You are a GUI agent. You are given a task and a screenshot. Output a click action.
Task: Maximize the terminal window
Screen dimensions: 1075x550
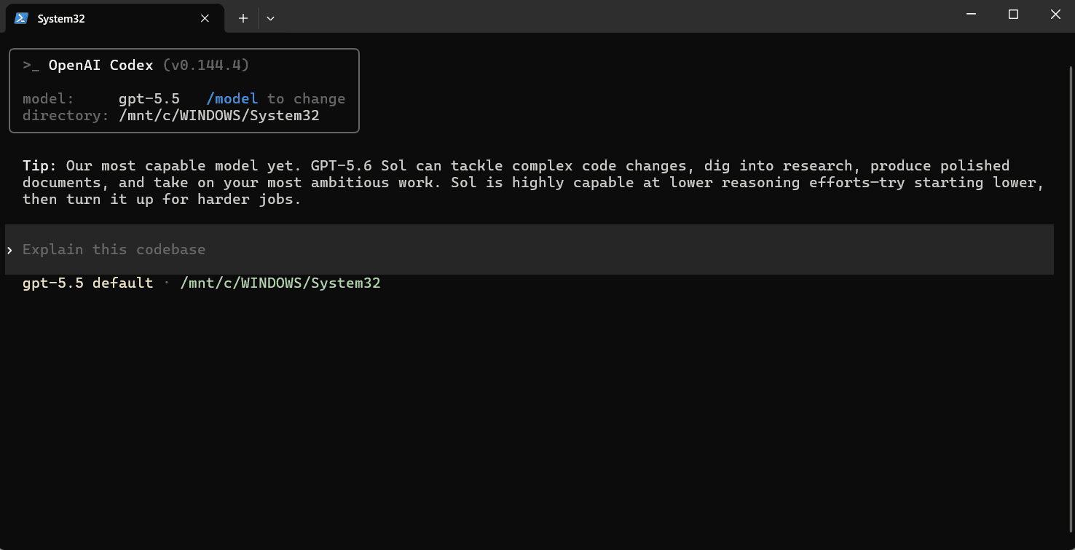coord(1013,15)
